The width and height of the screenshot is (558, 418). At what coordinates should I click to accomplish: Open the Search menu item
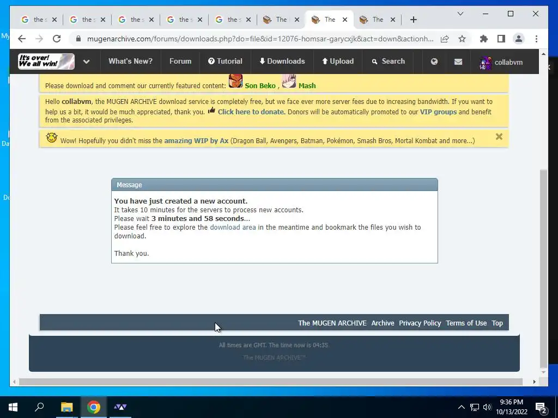coord(389,61)
